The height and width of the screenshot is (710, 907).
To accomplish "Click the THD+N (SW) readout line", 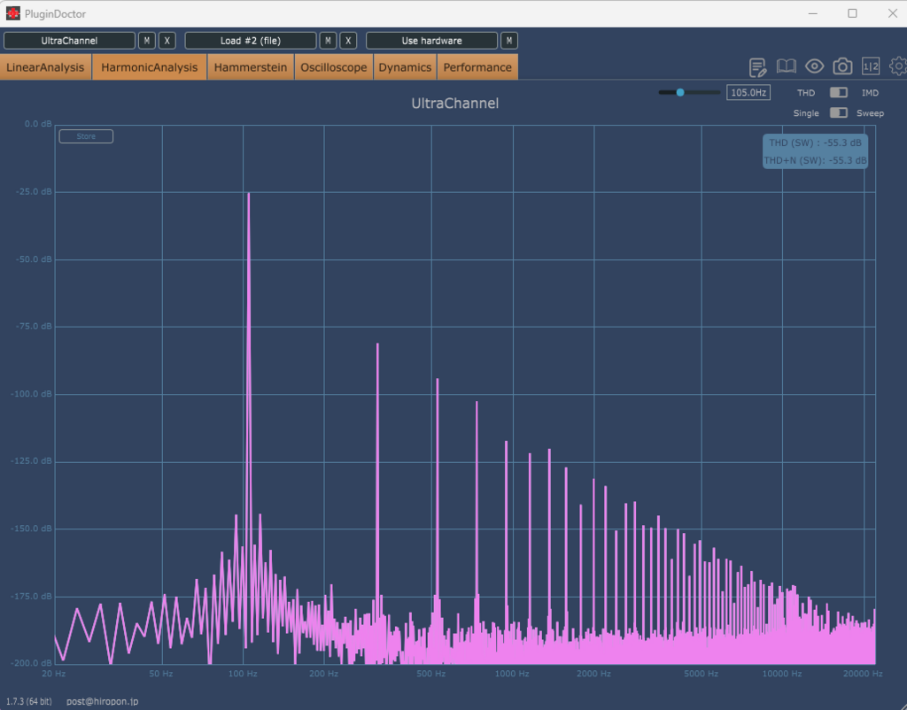I will pos(815,160).
